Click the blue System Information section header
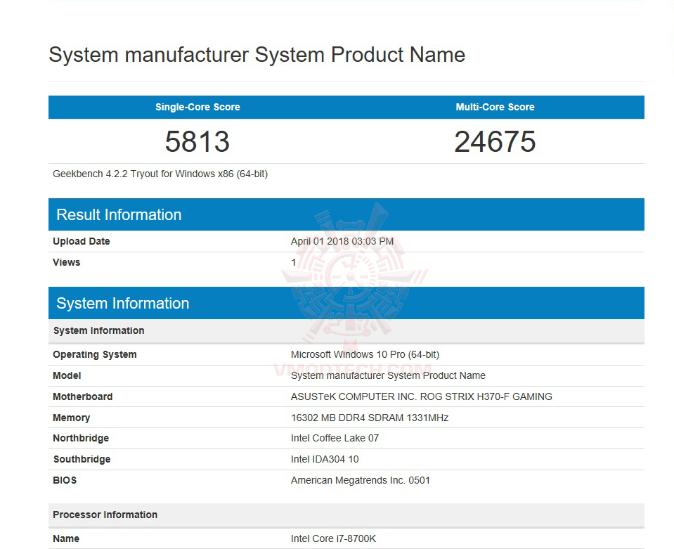This screenshot has height=549, width=674. point(346,303)
